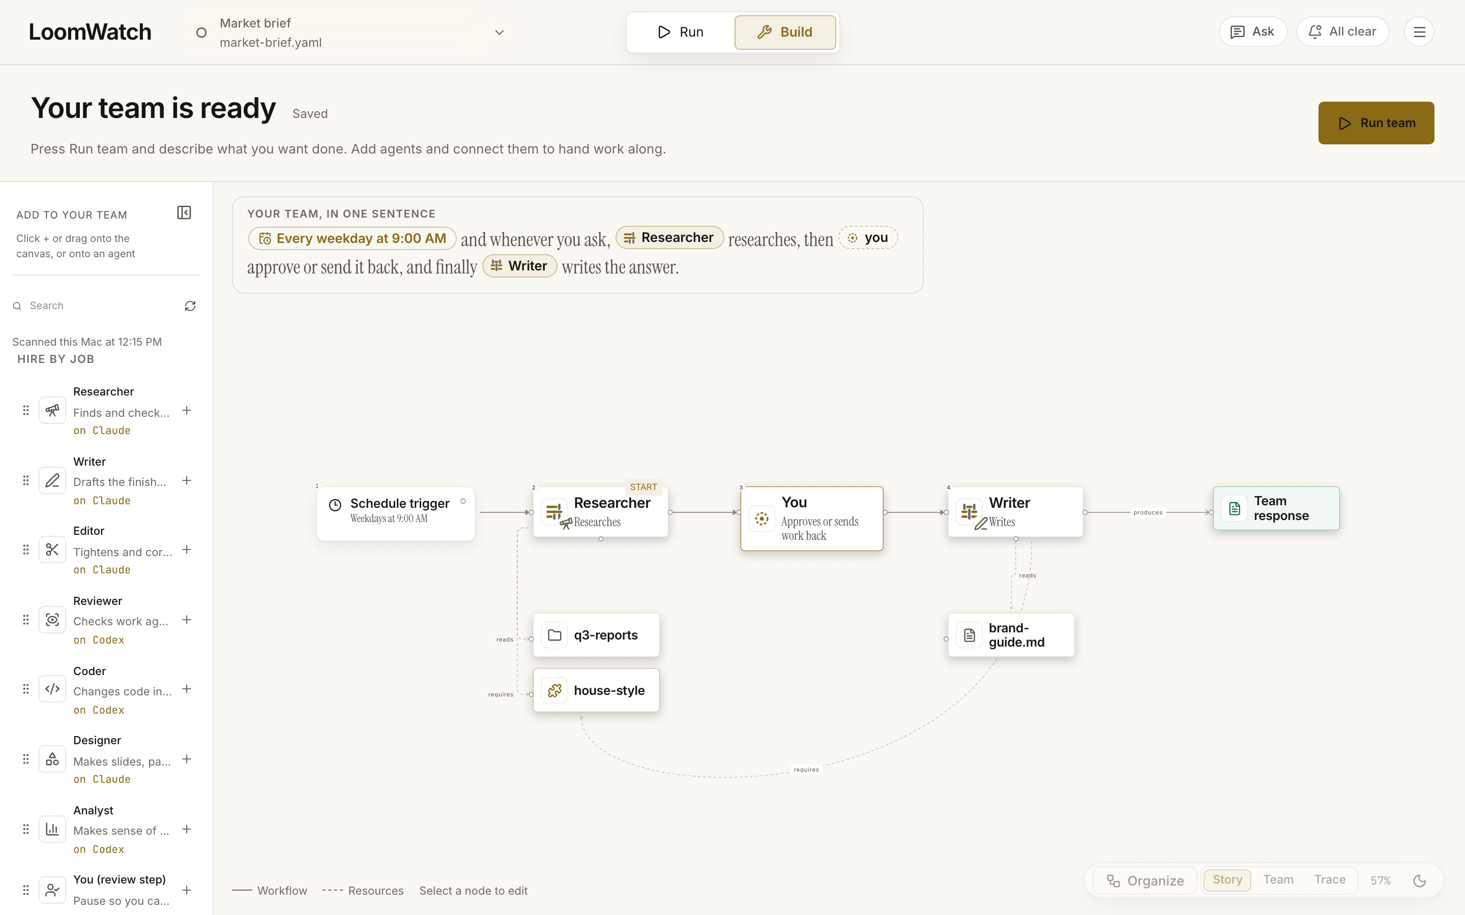
Task: Click the Saved status text
Action: [310, 114]
